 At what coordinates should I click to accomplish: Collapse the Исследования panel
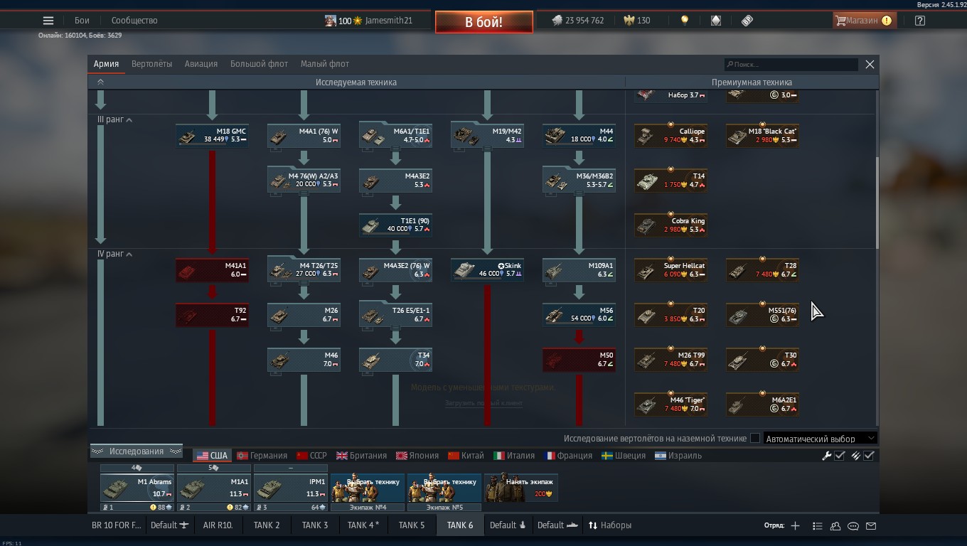click(x=136, y=451)
